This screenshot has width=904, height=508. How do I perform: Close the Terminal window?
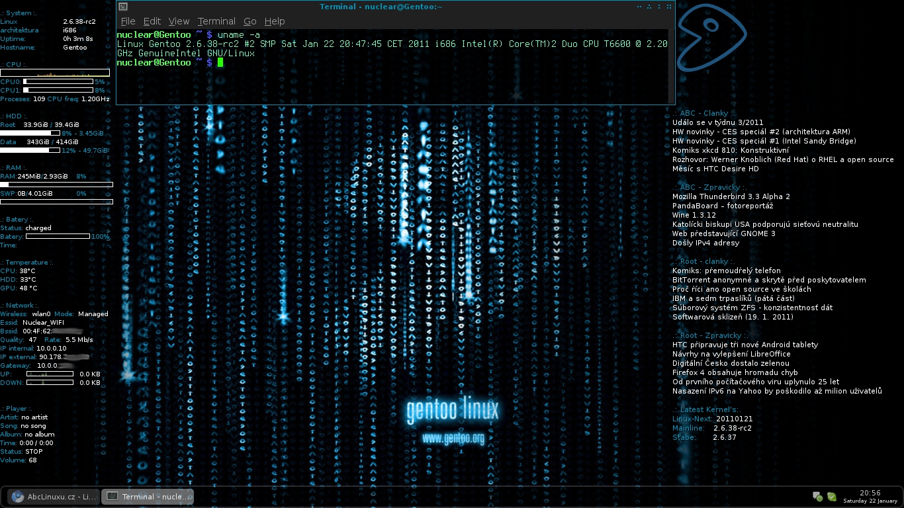tap(668, 7)
